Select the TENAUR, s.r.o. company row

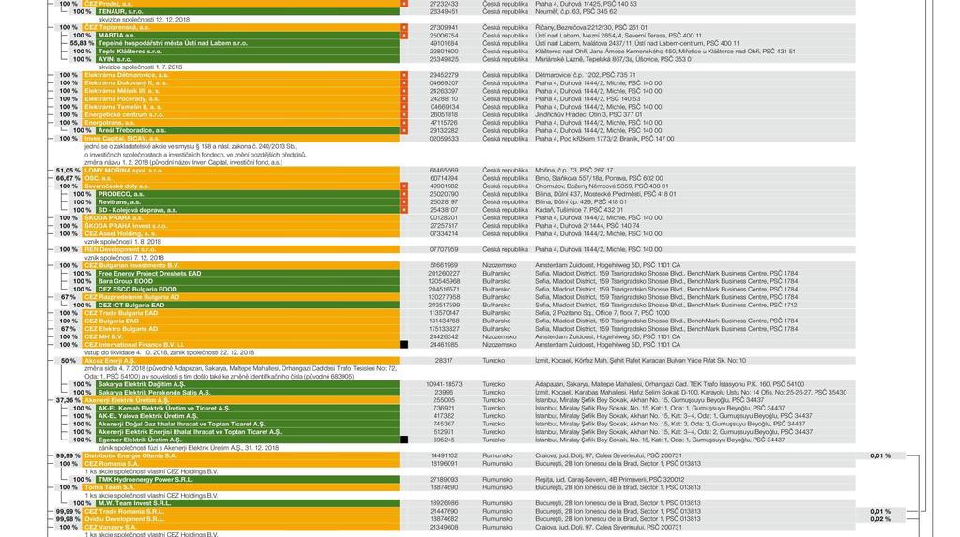tap(248, 11)
